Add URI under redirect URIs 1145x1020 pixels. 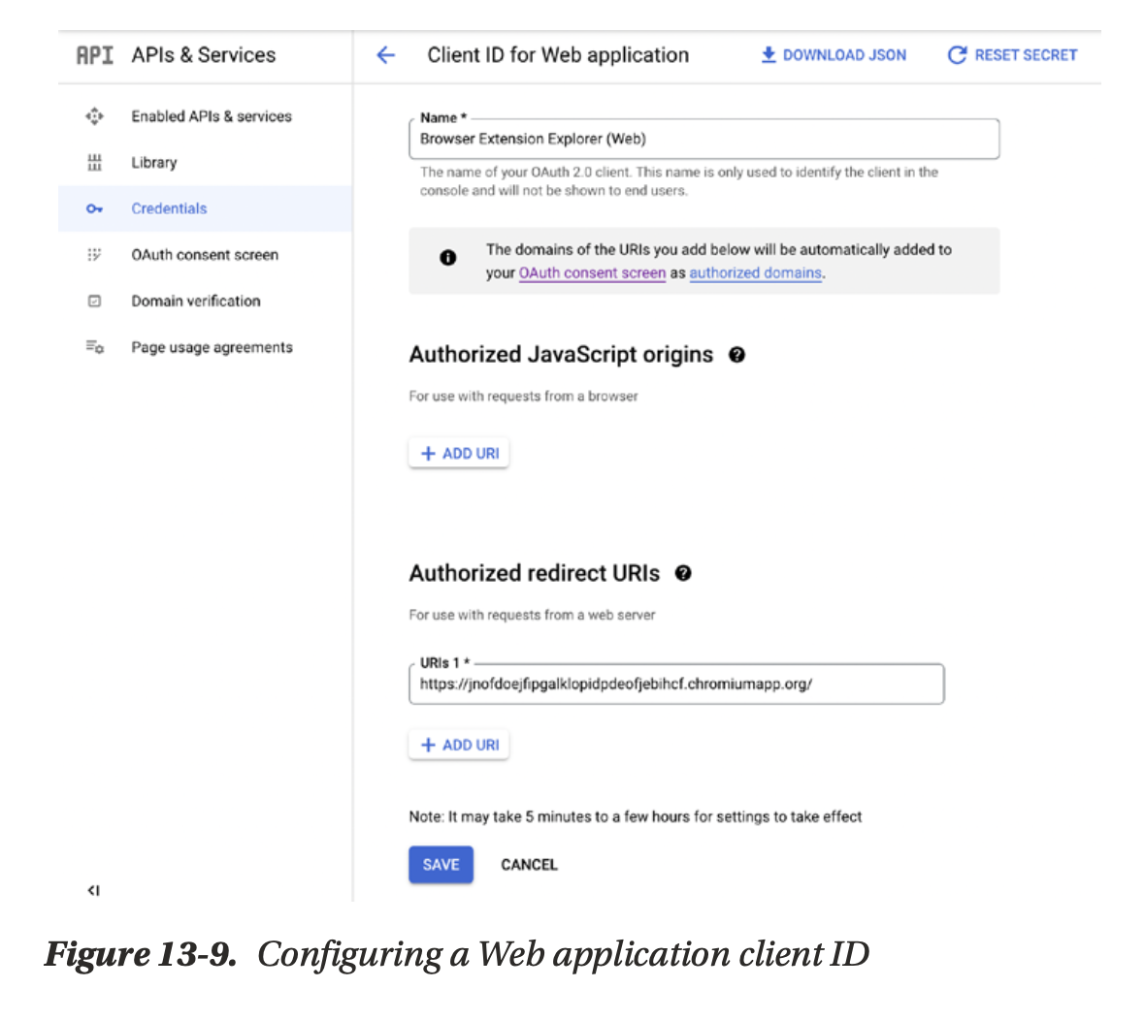pyautogui.click(x=459, y=745)
